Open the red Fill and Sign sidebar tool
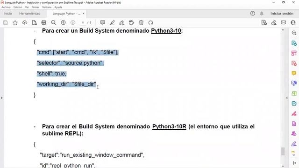Image resolution: width=299 pixels, height=168 pixels. point(294,113)
